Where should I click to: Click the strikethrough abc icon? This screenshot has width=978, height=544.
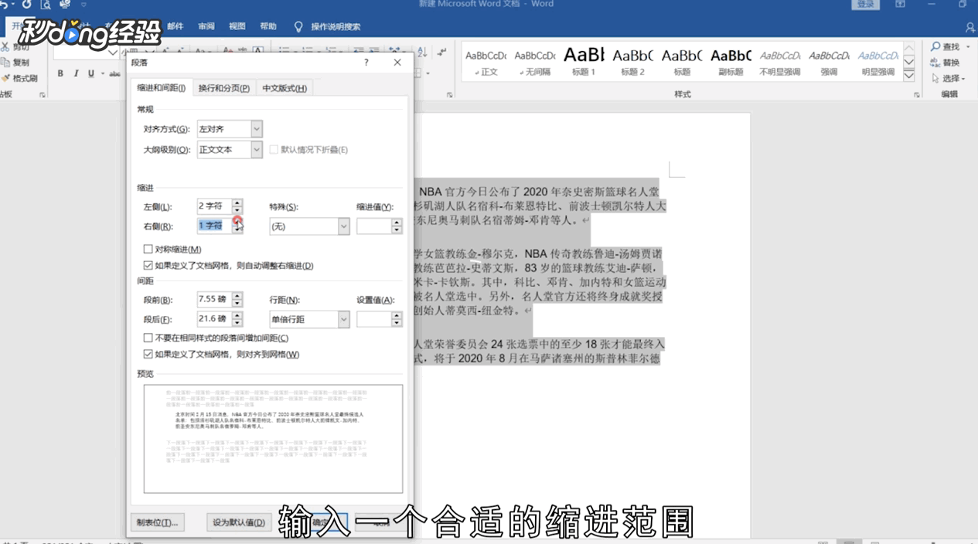[114, 73]
